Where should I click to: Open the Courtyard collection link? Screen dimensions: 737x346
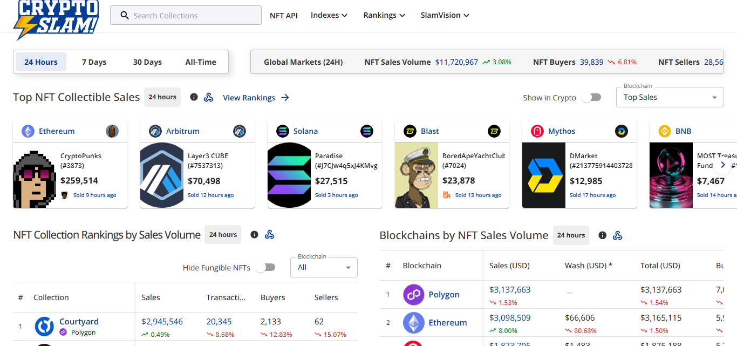coord(79,322)
